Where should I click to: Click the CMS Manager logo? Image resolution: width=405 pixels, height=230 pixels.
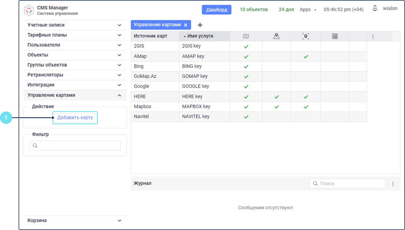(x=29, y=10)
